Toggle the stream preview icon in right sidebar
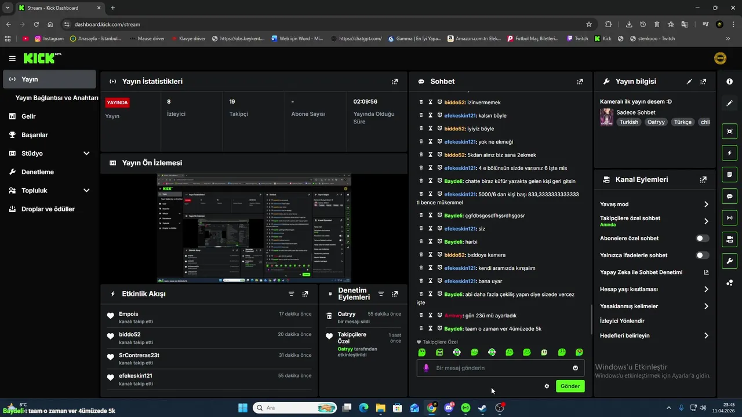The image size is (742, 417). (730, 131)
